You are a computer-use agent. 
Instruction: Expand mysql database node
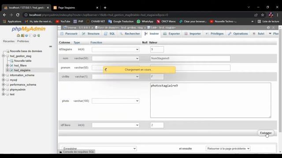coord(3,80)
